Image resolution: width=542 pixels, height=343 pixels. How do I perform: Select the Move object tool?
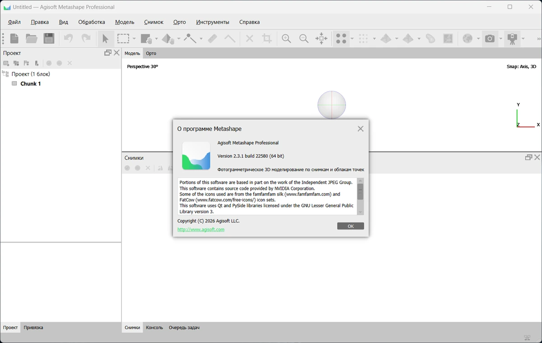168,39
